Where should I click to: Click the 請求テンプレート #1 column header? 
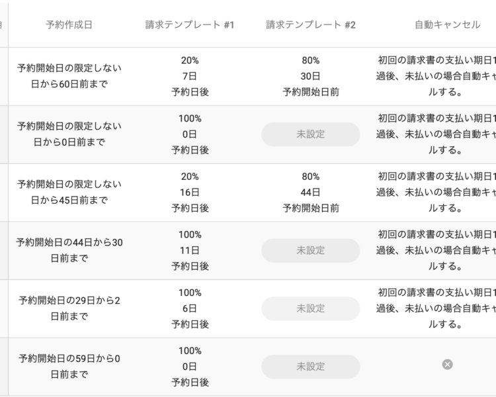[x=190, y=24]
